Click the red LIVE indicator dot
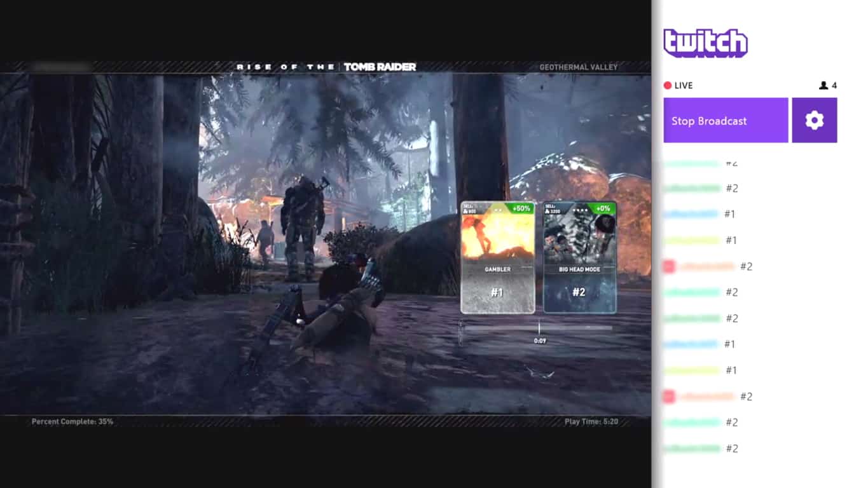868x488 pixels. click(668, 85)
